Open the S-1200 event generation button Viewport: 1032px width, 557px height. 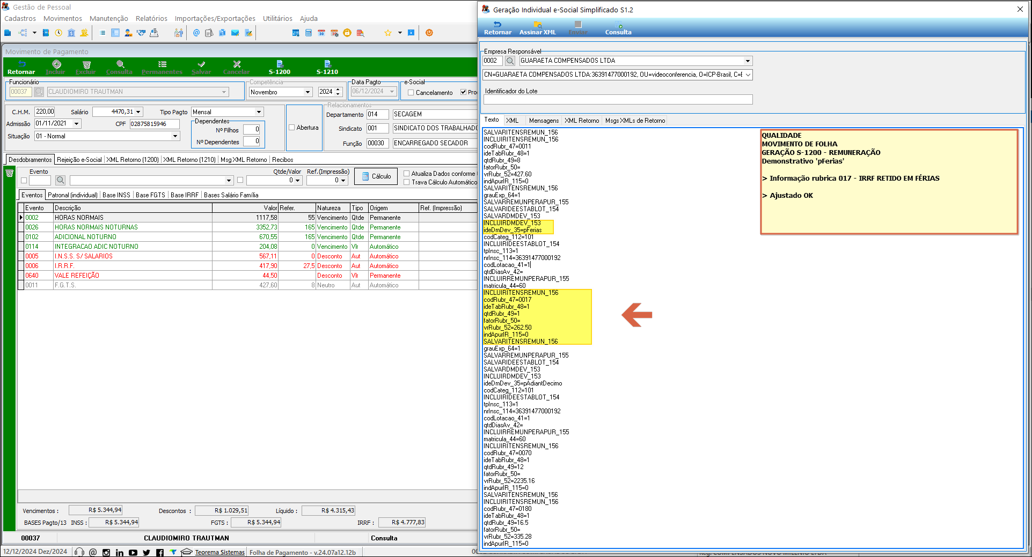click(x=279, y=67)
